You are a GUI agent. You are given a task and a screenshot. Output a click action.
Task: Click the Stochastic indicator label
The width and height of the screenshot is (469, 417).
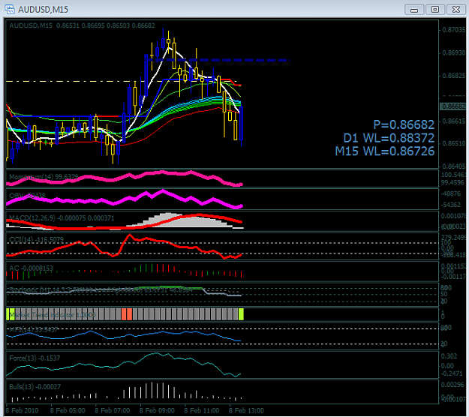point(101,289)
